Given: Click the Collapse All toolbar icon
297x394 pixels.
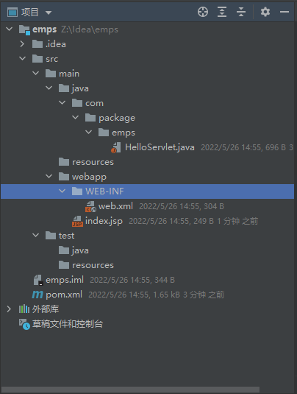Looking at the screenshot, I should pos(241,12).
